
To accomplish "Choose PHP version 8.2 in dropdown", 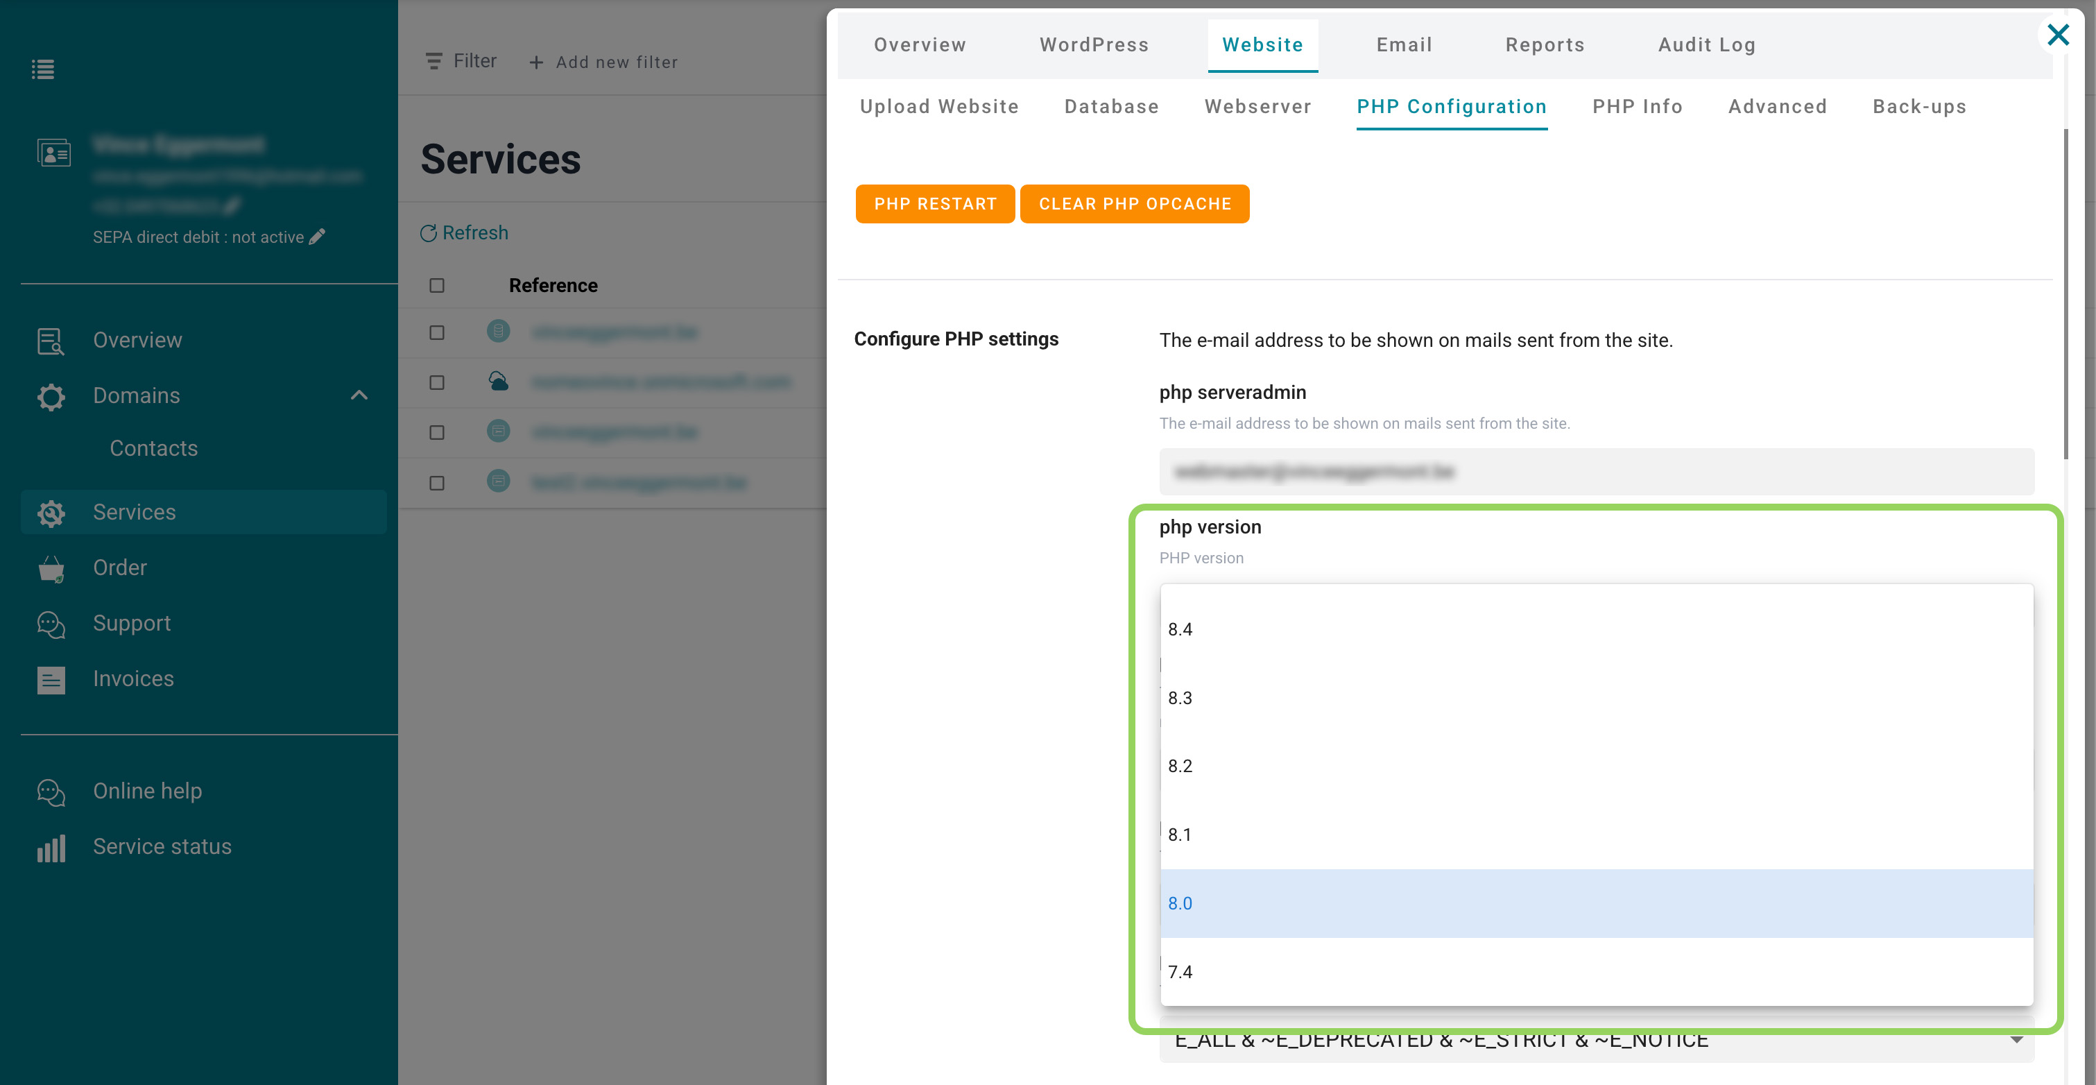I will click(x=1597, y=766).
